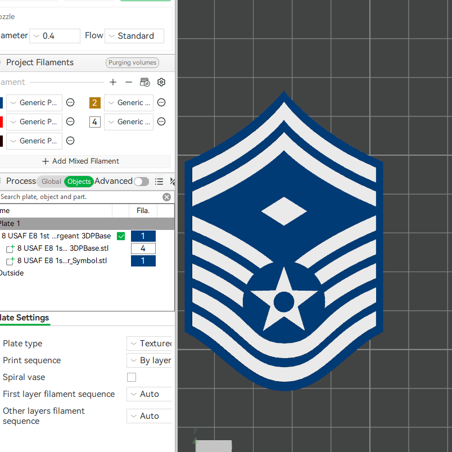Screen dimensions: 452x452
Task: Select 8 USAF E8 1st ...rgeant 3DPBase object
Action: click(56, 236)
